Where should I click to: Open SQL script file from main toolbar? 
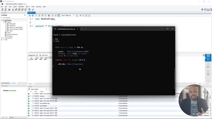tap(6, 10)
